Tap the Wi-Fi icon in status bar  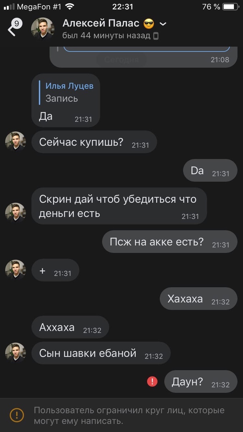[70, 7]
